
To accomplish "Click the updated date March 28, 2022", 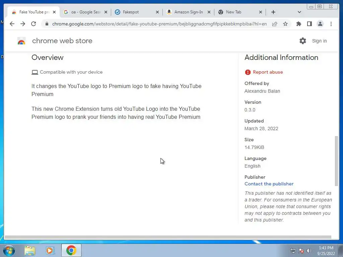I will point(261,128).
